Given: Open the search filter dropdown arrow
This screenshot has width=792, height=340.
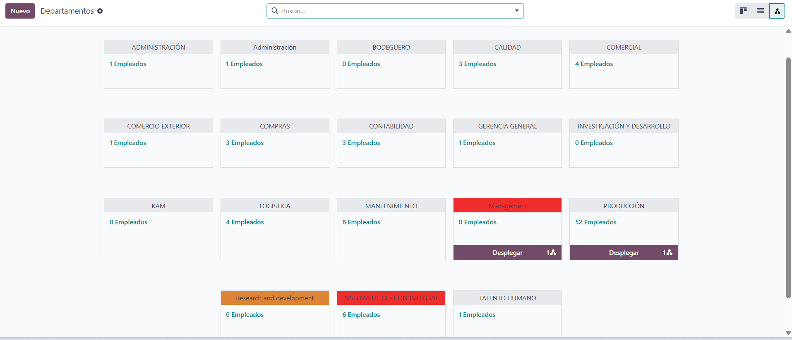Looking at the screenshot, I should pos(516,11).
